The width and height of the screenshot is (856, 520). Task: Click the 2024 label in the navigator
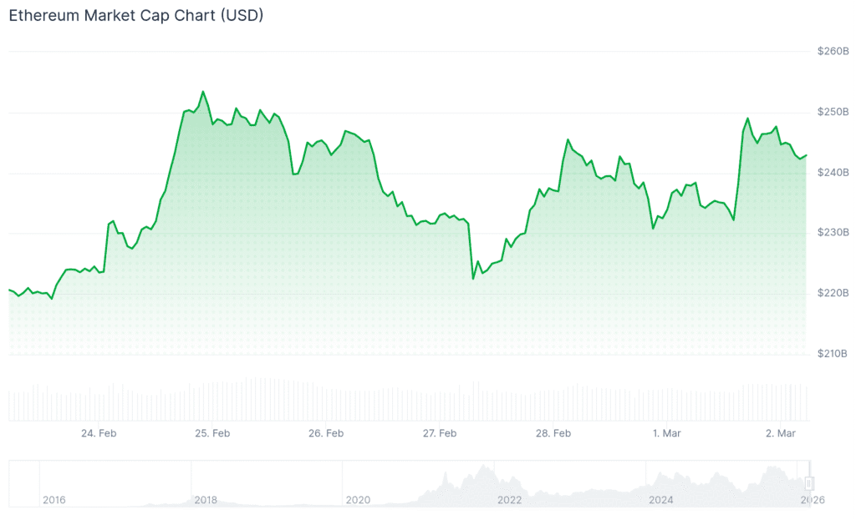coord(661,500)
